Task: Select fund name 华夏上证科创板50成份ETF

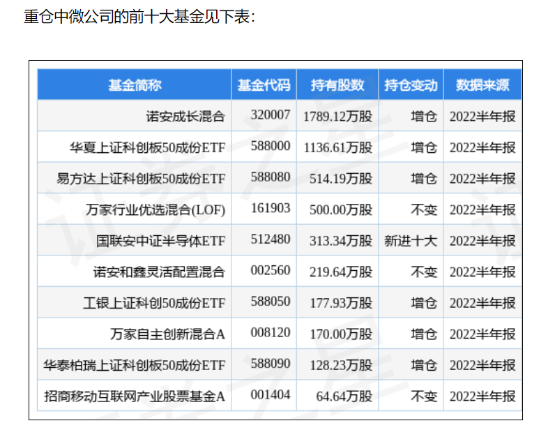Action: tap(147, 147)
